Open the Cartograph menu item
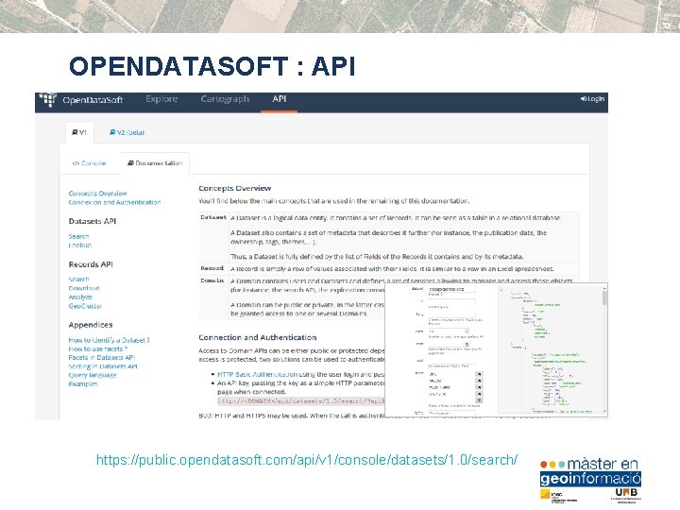 225,99
